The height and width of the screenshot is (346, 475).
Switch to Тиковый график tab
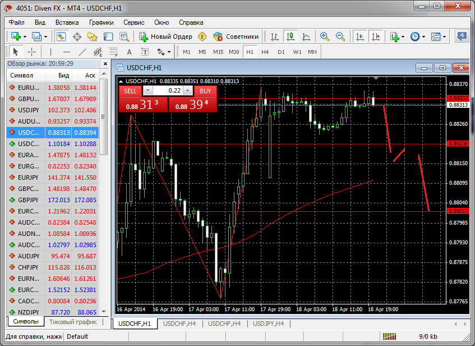tap(73, 322)
